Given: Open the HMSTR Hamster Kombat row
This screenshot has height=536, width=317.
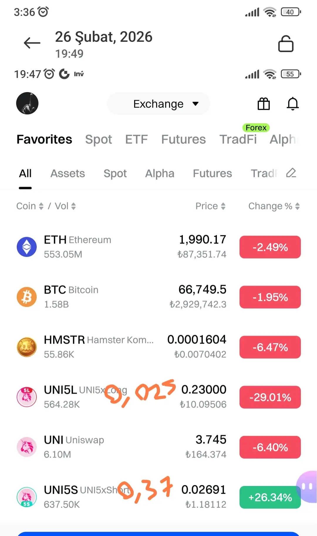Looking at the screenshot, I should click(158, 347).
